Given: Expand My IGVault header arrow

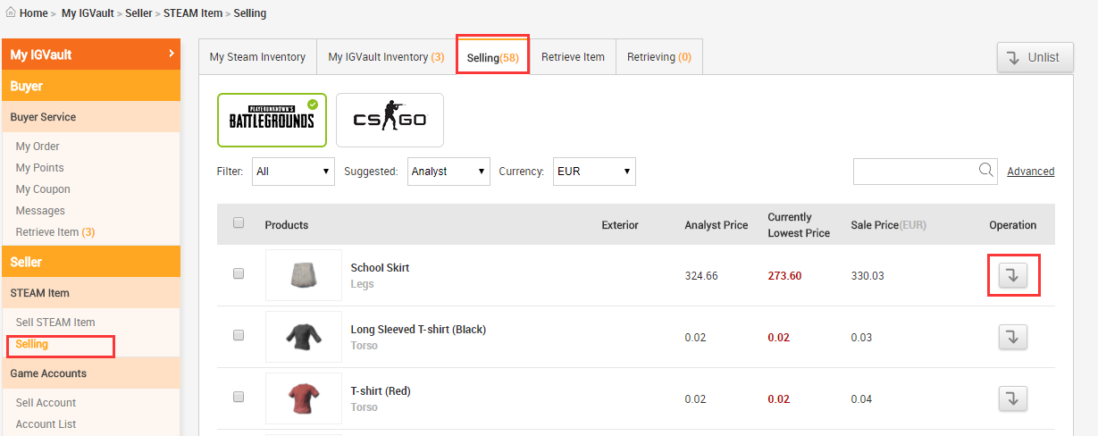Looking at the screenshot, I should pyautogui.click(x=171, y=54).
